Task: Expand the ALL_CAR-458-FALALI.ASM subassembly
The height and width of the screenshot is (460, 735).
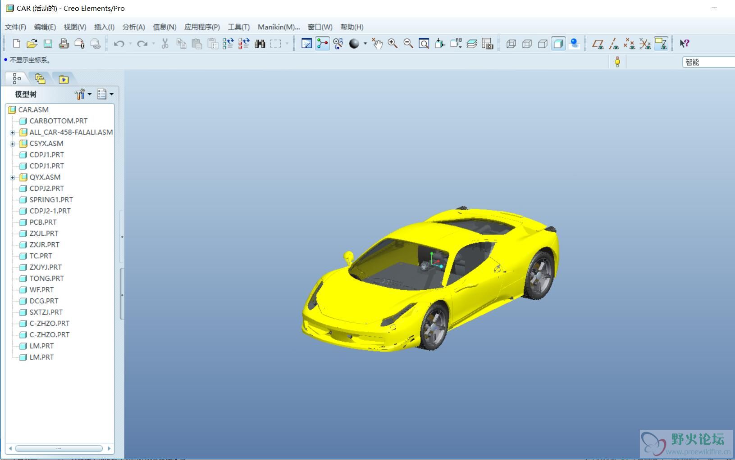Action: pyautogui.click(x=13, y=133)
